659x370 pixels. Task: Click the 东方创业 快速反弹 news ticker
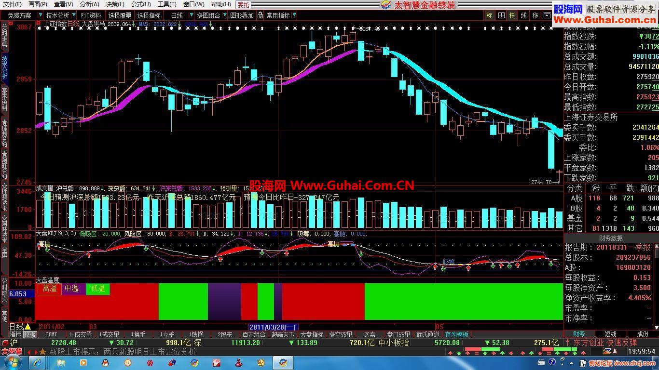pos(605,343)
